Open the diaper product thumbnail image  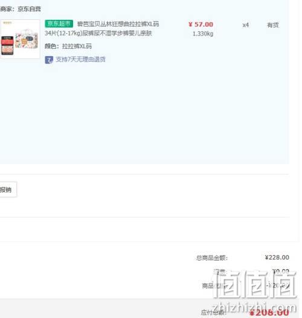20,39
